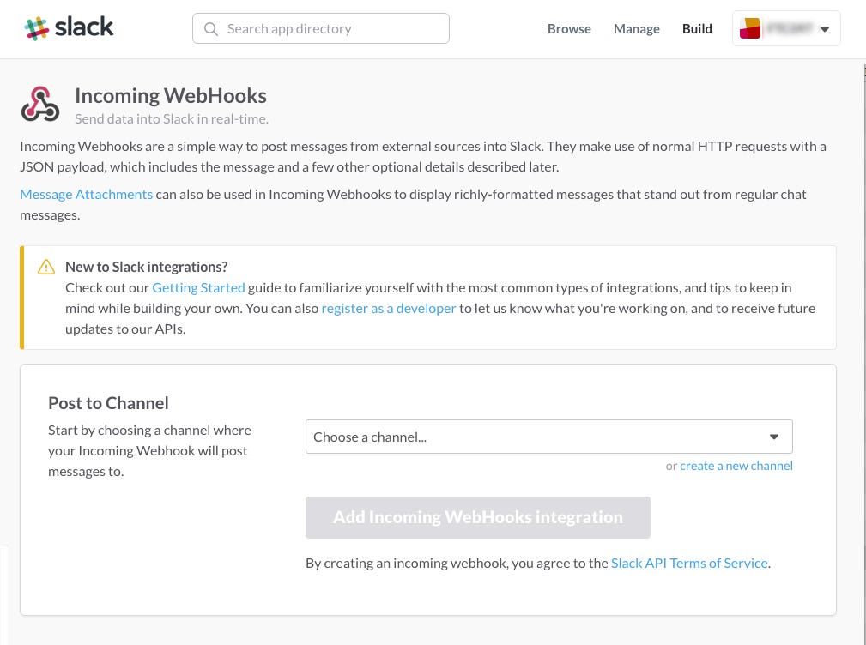866x645 pixels.
Task: Click the Incoming WebHooks app icon
Action: click(x=40, y=104)
